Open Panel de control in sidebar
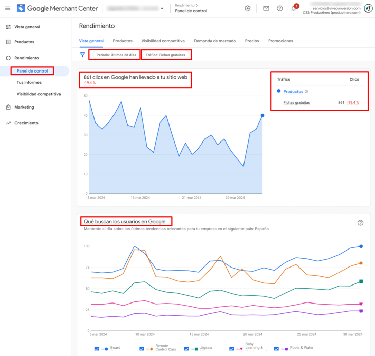Viewport: 375px width, 356px height. click(x=32, y=71)
